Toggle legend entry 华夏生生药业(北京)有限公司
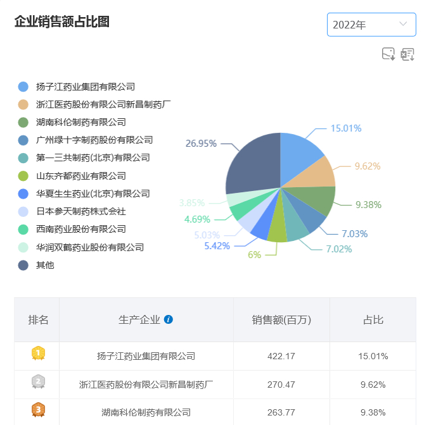Viewport: 429px width, 425px height. (84, 194)
